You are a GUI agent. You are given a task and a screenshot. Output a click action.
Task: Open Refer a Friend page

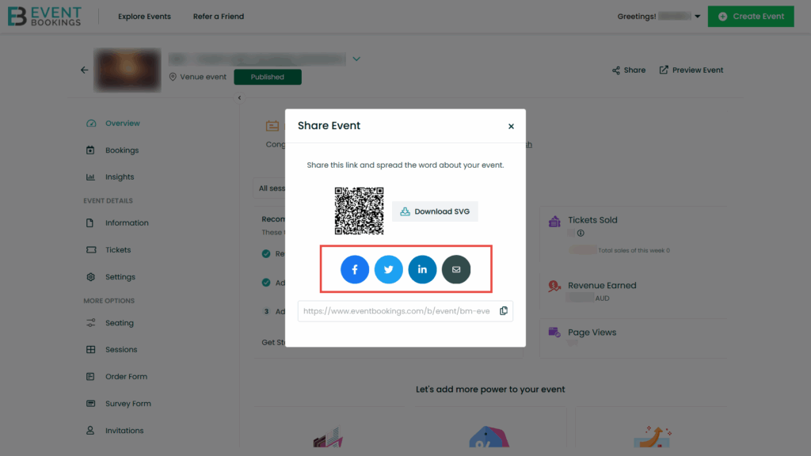[219, 17]
